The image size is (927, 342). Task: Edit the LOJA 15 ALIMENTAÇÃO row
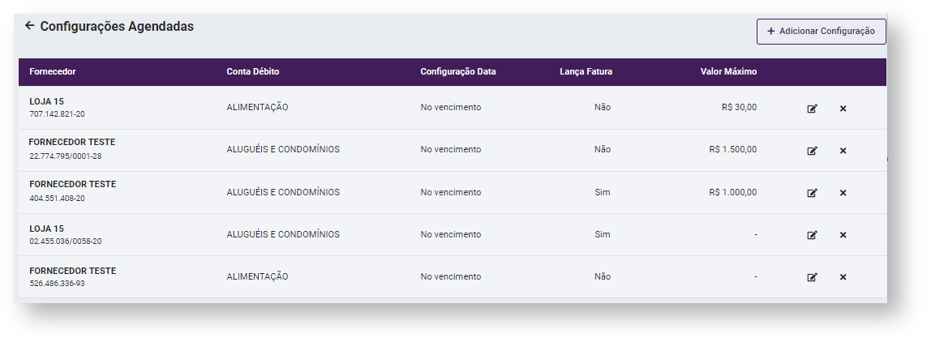(x=812, y=109)
